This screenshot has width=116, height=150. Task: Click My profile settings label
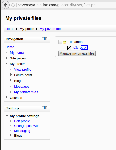click(x=25, y=116)
